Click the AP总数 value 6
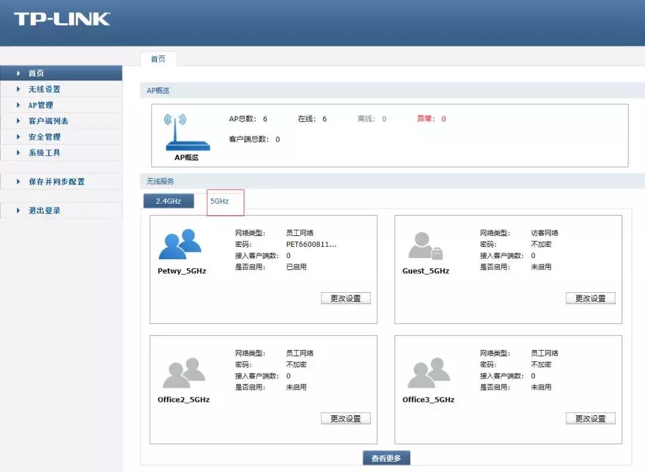 (265, 119)
